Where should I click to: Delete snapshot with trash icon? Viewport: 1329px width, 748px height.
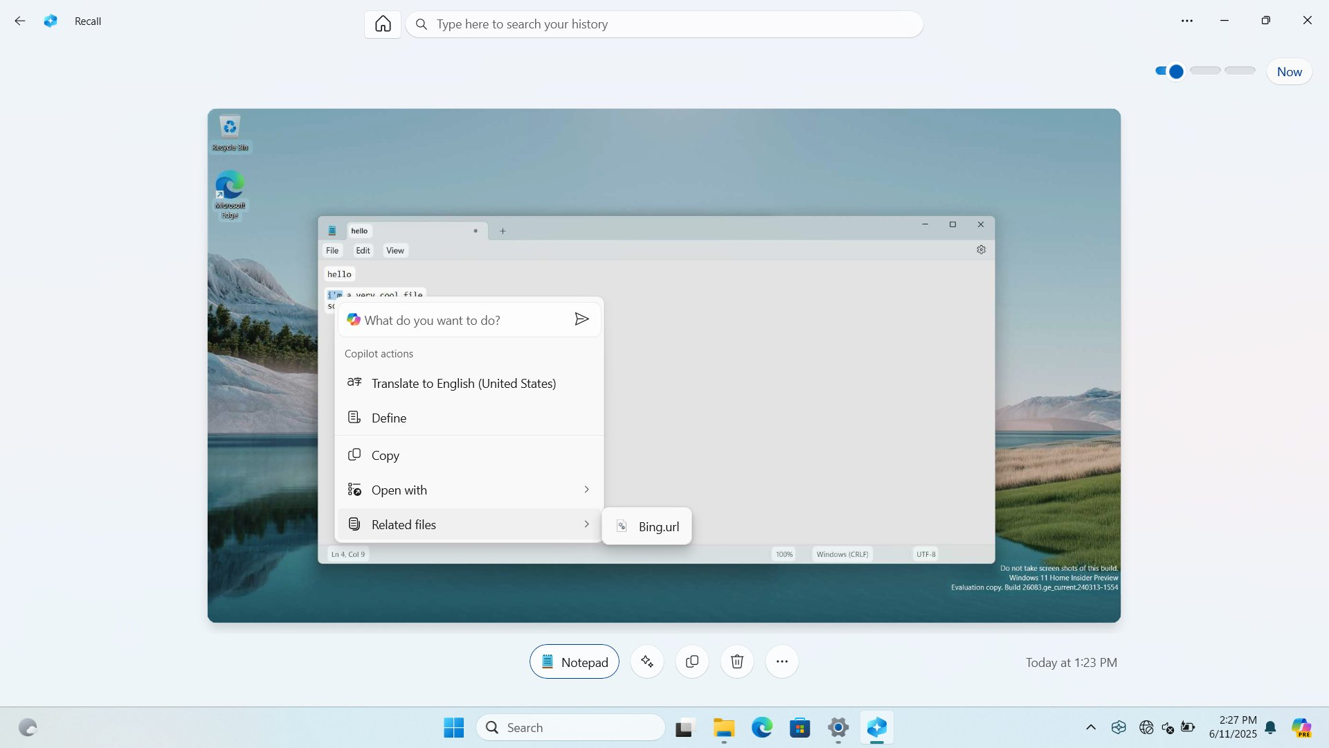(737, 661)
